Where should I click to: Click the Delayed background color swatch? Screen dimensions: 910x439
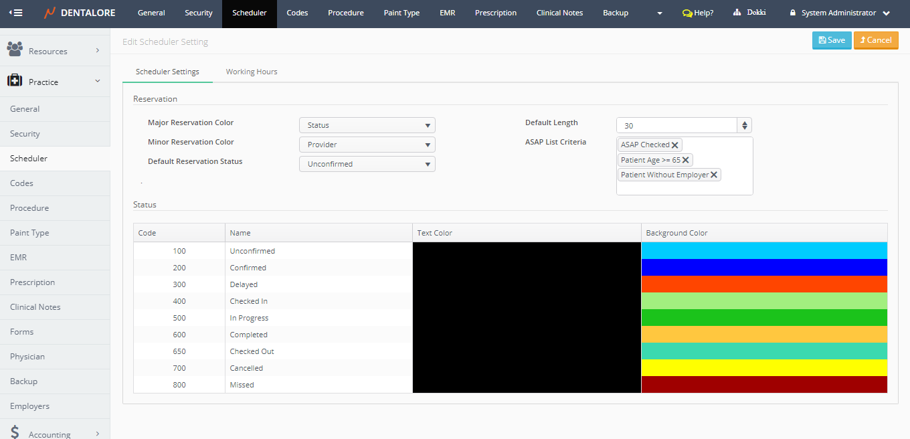pos(764,284)
